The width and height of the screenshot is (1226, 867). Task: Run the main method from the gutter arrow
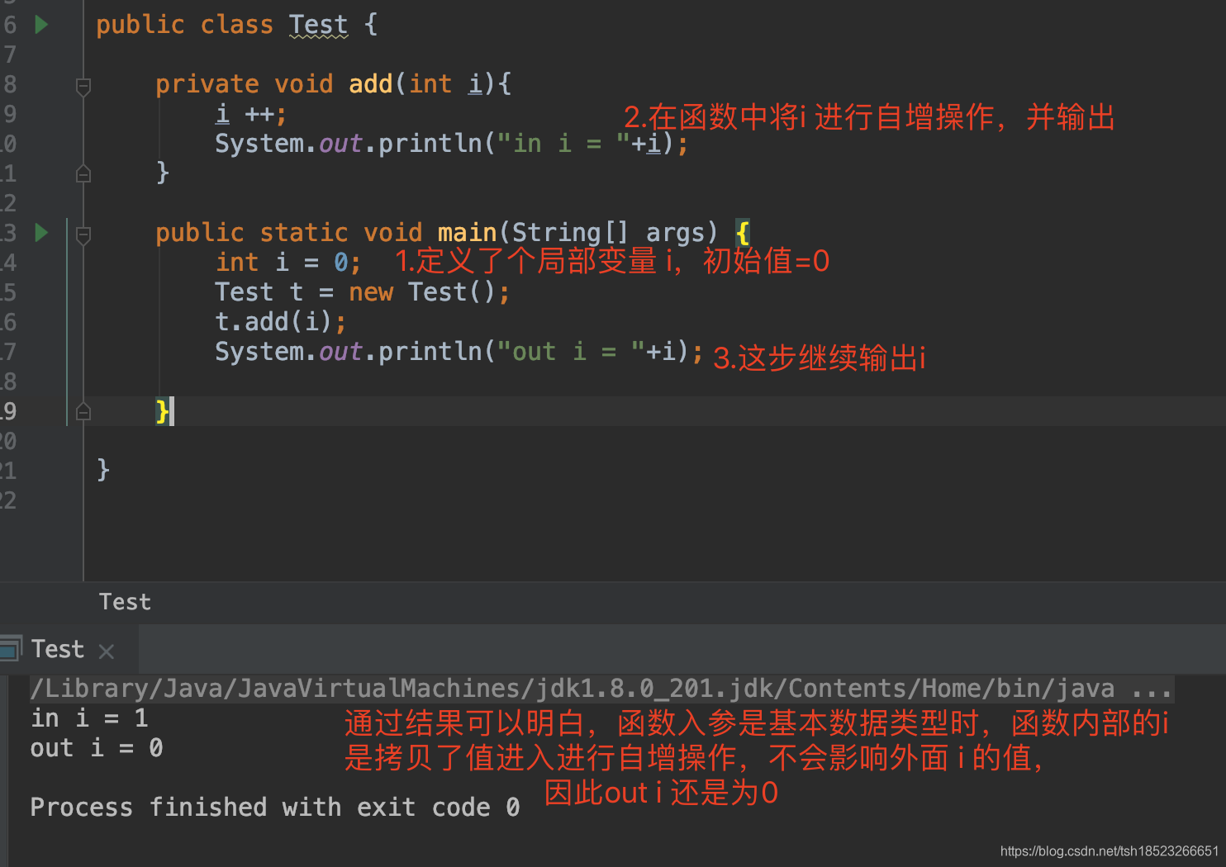click(x=41, y=233)
